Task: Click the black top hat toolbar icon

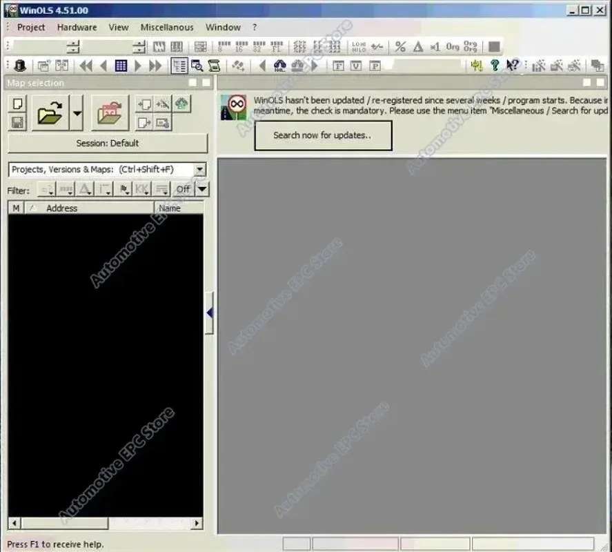Action: point(20,66)
